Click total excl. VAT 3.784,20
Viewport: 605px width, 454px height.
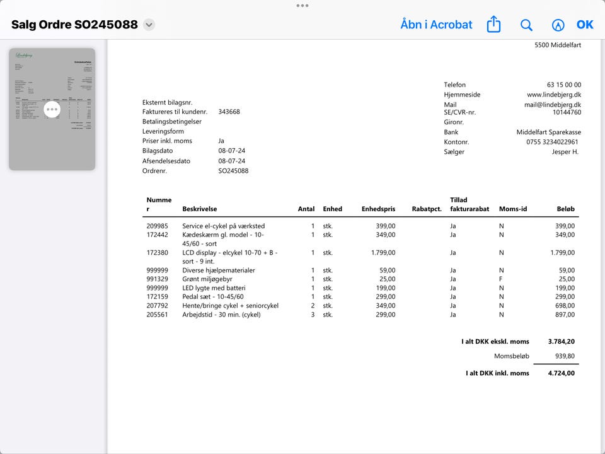(562, 341)
